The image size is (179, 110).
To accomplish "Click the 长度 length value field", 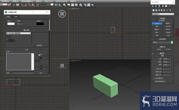I will pyautogui.click(x=166, y=59).
